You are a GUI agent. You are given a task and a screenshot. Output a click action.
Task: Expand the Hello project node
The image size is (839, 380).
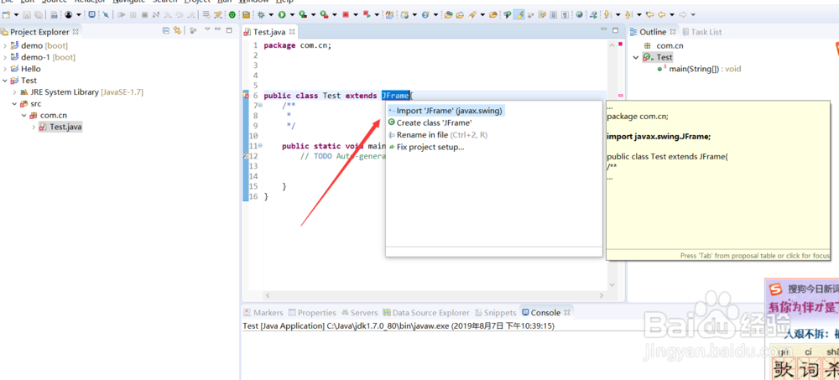(x=5, y=69)
